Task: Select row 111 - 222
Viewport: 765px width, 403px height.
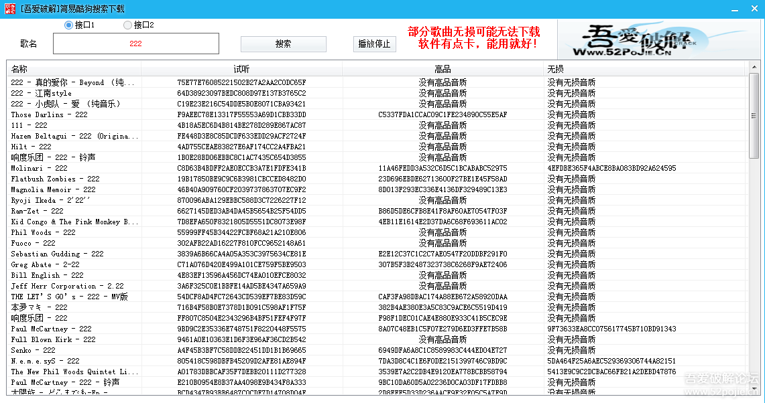Action: pos(375,125)
